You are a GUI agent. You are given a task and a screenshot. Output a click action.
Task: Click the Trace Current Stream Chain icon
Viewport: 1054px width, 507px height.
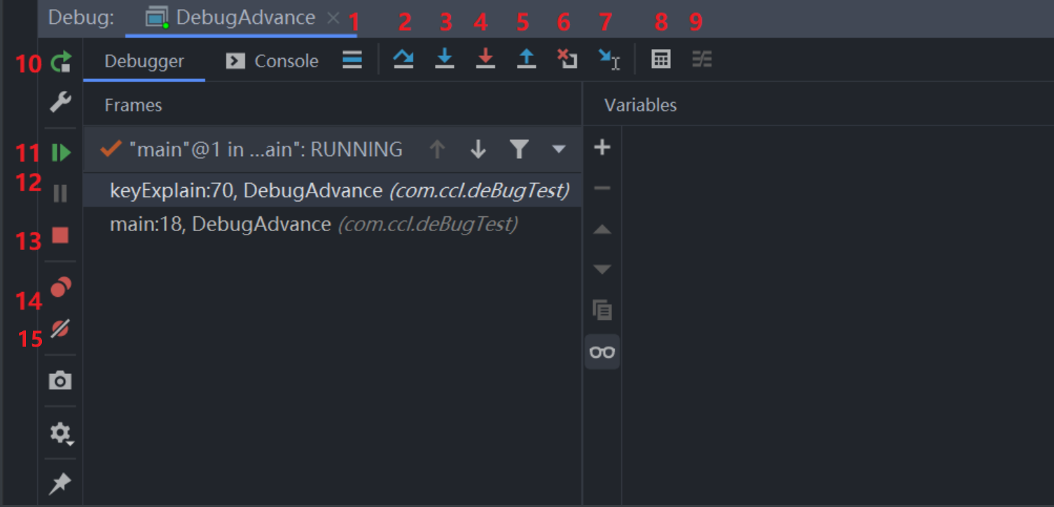click(702, 60)
